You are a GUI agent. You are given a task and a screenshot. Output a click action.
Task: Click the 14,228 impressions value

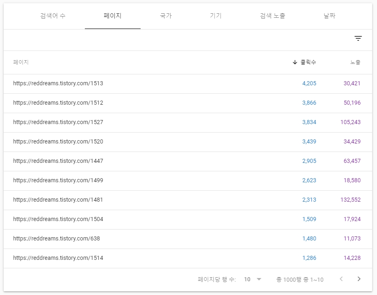coord(352,258)
